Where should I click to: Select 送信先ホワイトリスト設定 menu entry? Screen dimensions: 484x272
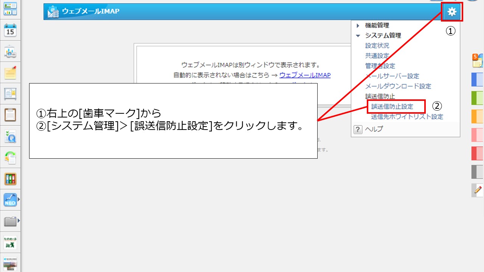pyautogui.click(x=407, y=117)
